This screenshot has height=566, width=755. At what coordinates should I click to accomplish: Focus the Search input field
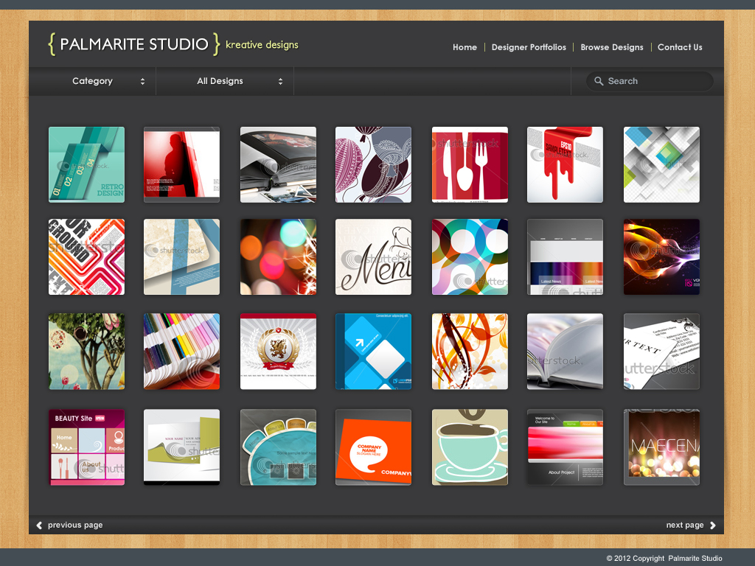point(650,81)
